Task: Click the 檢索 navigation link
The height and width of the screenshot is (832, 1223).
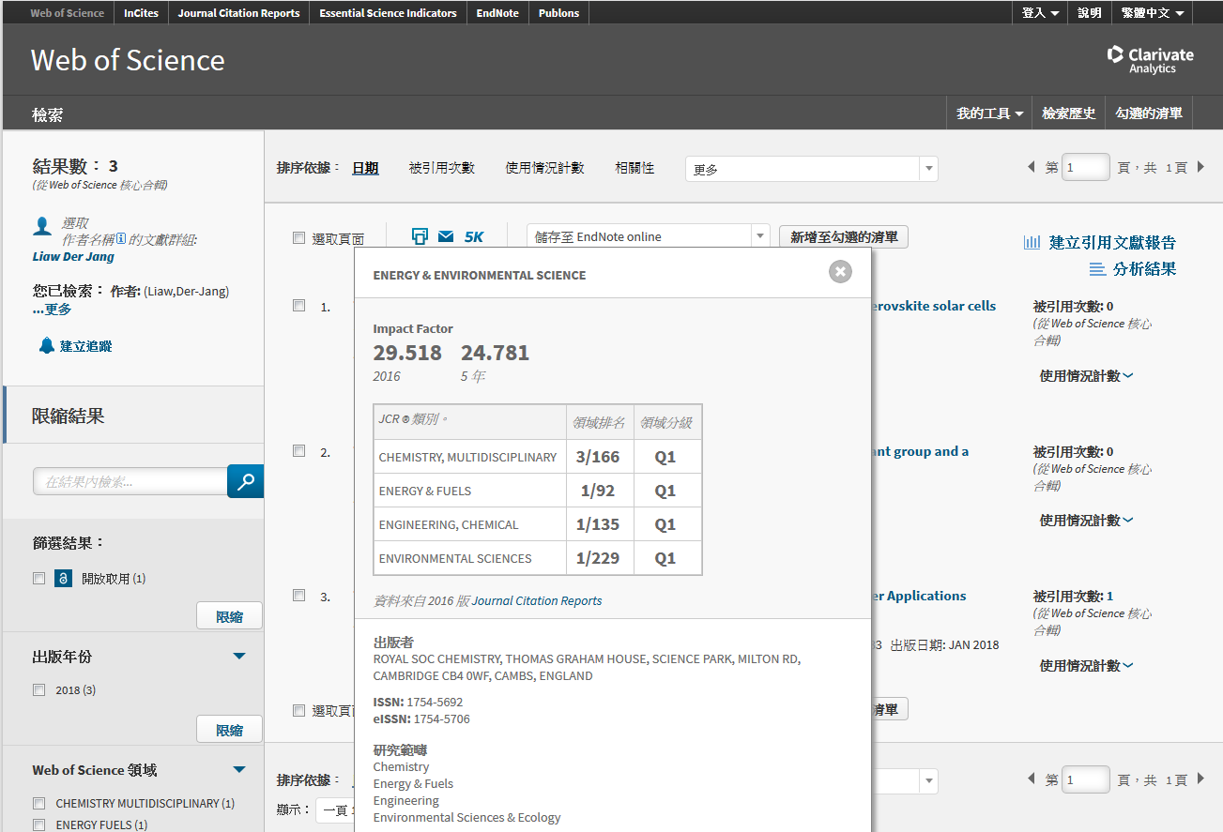Action: [x=48, y=114]
